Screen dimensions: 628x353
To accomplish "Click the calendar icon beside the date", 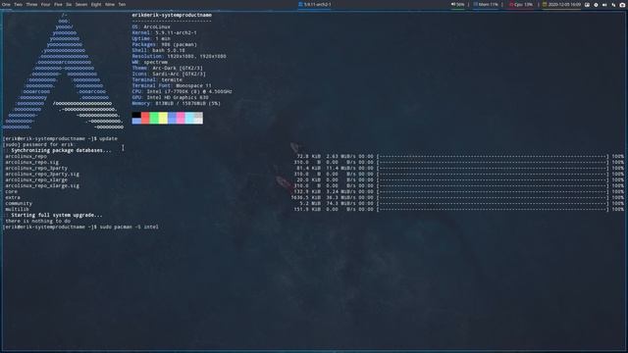I will coord(545,4).
